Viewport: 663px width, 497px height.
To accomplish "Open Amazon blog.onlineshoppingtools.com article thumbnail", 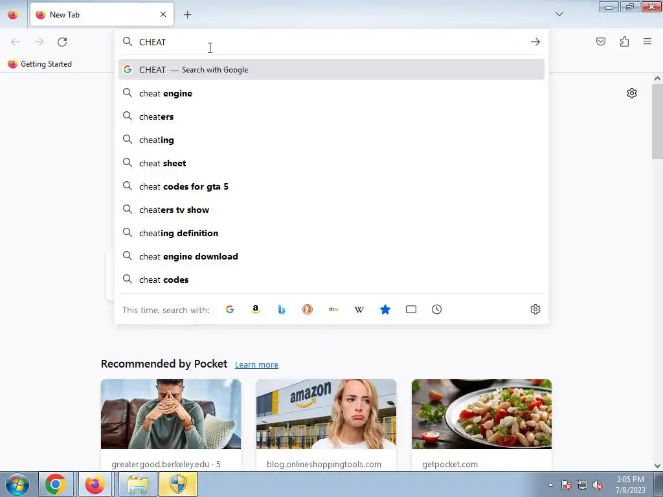I will point(326,414).
